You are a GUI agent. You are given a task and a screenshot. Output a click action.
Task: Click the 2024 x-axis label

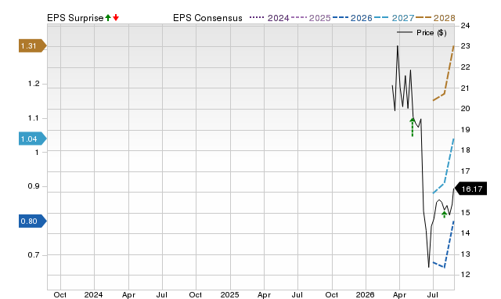[93, 294]
